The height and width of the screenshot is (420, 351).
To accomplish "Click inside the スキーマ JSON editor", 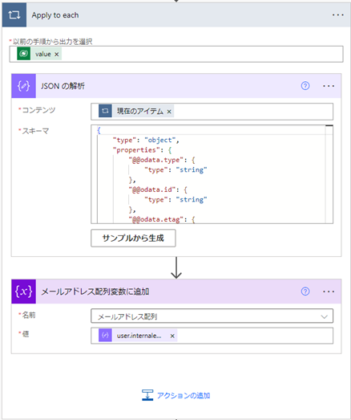I will point(212,174).
